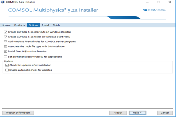Proceed with the Next > button
Screen dimensions: 176x117
coord(137,113)
